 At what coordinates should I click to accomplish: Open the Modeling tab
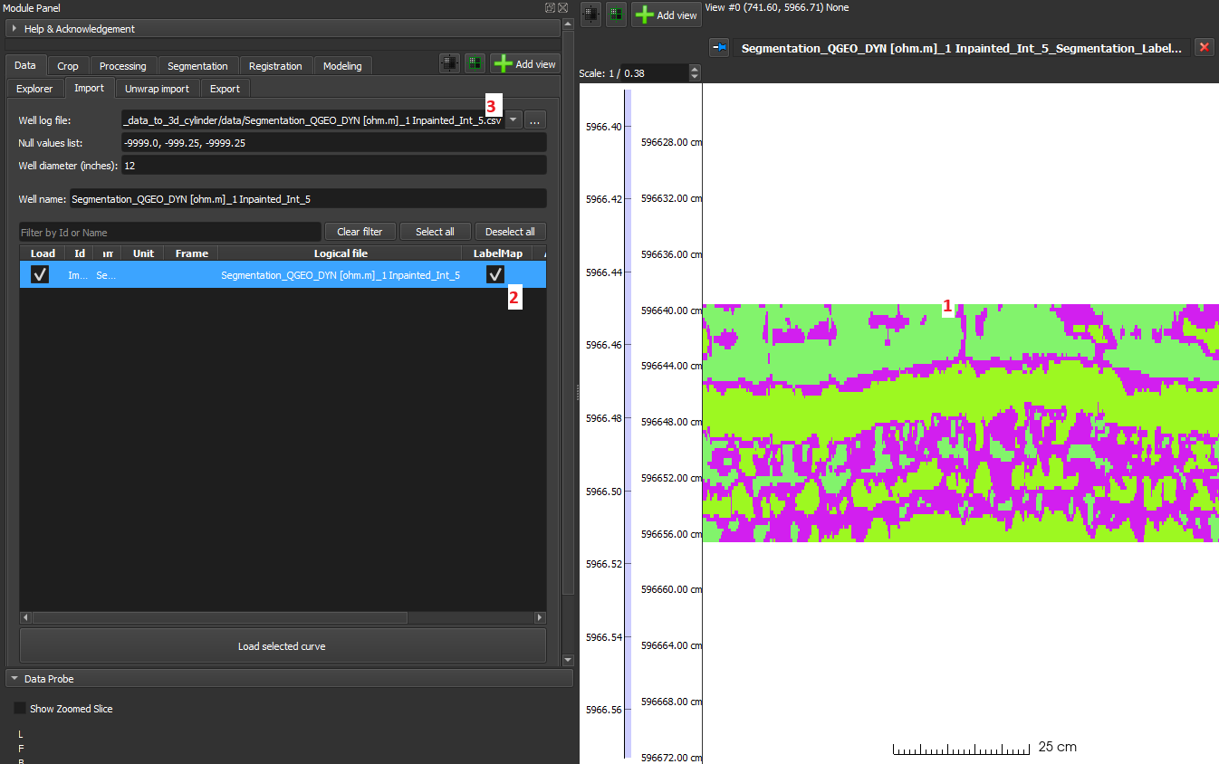click(x=342, y=65)
